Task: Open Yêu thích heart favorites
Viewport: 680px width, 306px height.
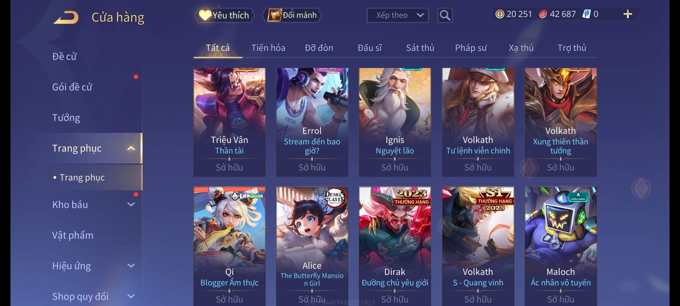Action: pyautogui.click(x=224, y=15)
